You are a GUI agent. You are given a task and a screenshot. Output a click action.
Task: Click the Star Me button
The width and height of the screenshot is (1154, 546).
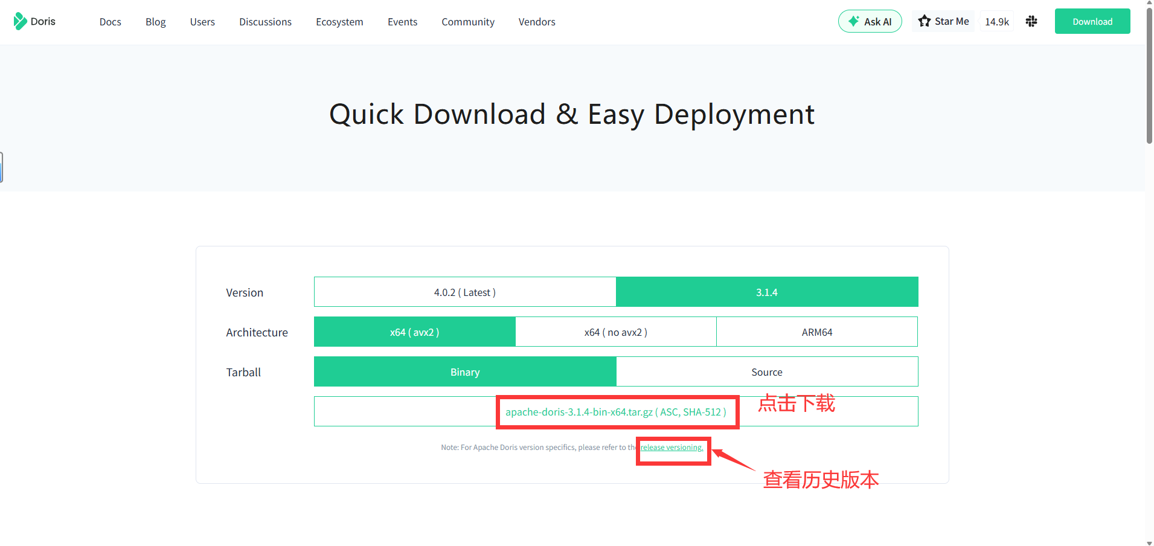(943, 22)
